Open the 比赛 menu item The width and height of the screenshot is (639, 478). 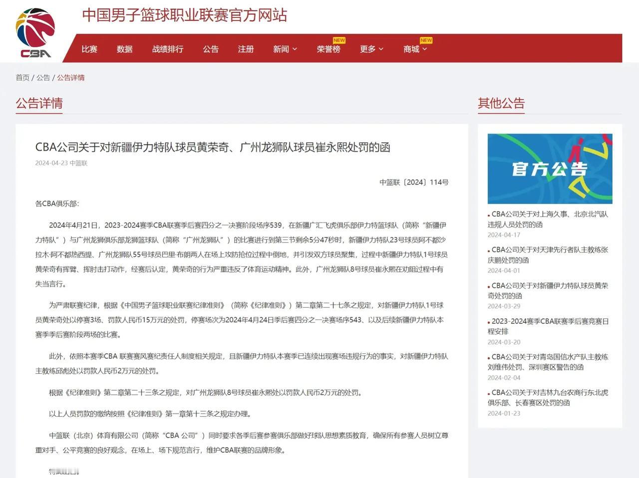(89, 49)
